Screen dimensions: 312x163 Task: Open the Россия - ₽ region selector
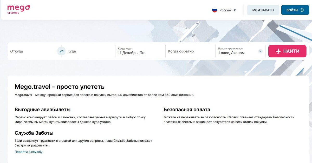tap(224, 10)
